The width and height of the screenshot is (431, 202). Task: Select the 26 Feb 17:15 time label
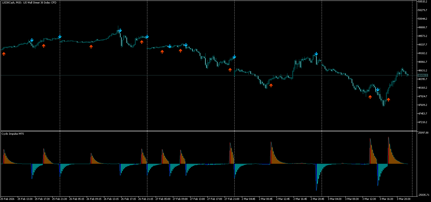[x=128, y=199]
